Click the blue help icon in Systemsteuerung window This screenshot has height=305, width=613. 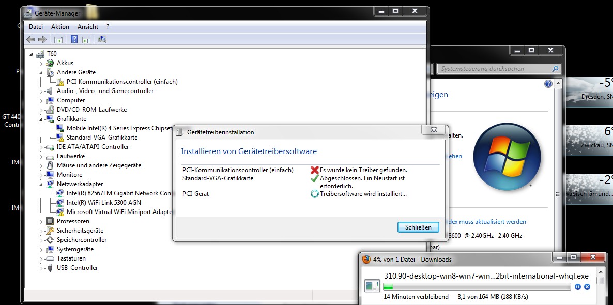tap(548, 84)
